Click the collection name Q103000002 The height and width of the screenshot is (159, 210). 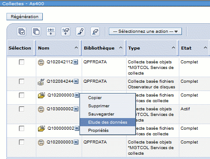60,109
